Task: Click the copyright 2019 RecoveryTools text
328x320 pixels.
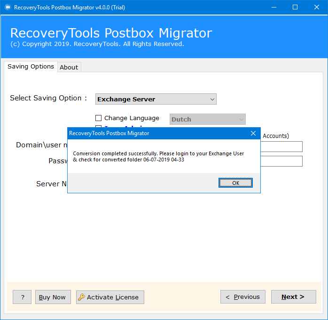Action: click(x=97, y=44)
